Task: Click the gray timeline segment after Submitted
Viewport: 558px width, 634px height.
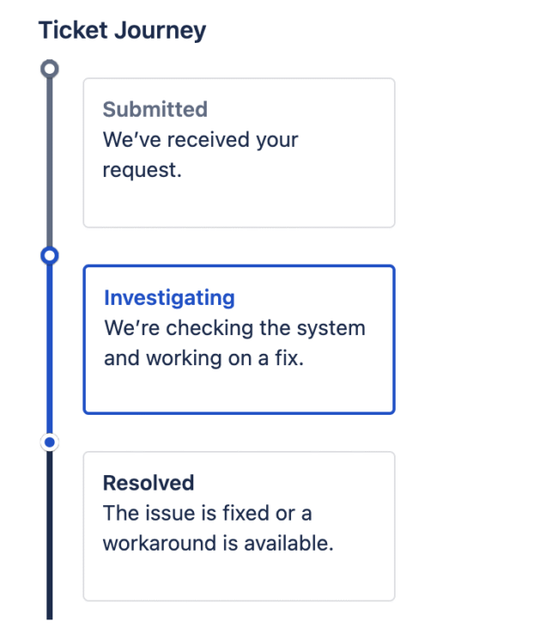Action: 50,163
